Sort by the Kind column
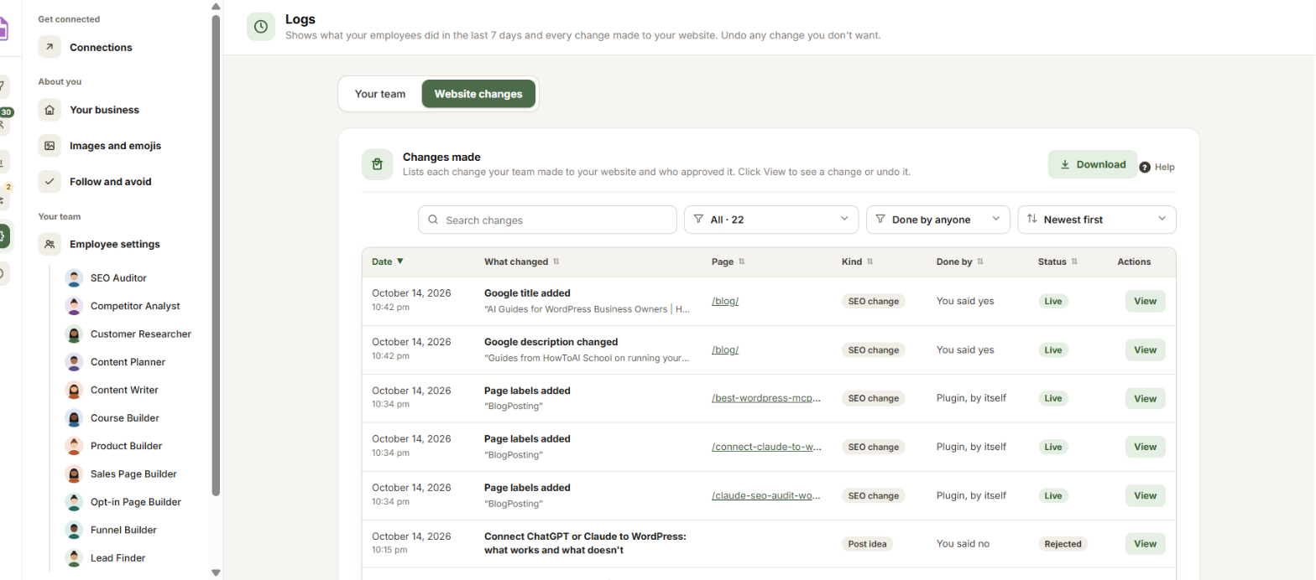1316x580 pixels. tap(857, 262)
